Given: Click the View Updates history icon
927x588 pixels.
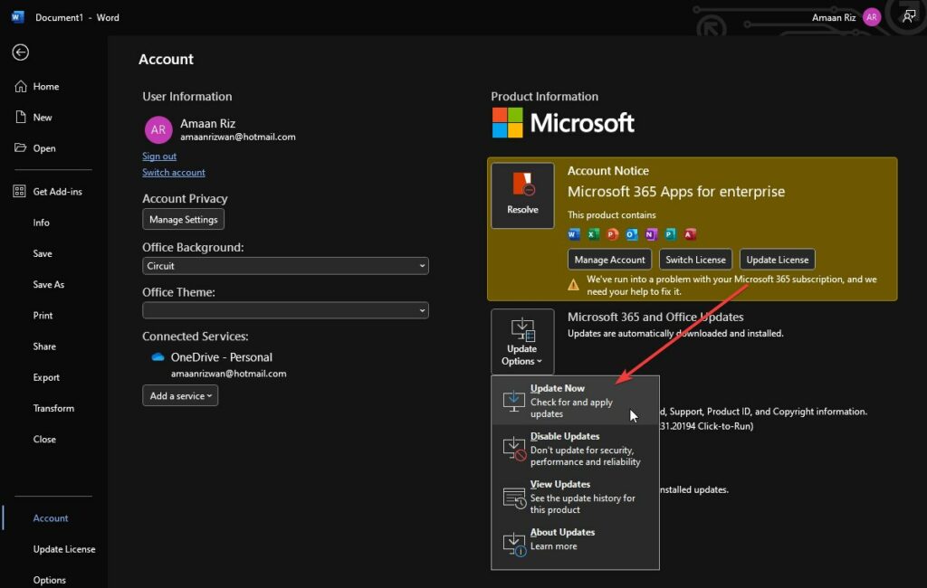Looking at the screenshot, I should coord(514,497).
